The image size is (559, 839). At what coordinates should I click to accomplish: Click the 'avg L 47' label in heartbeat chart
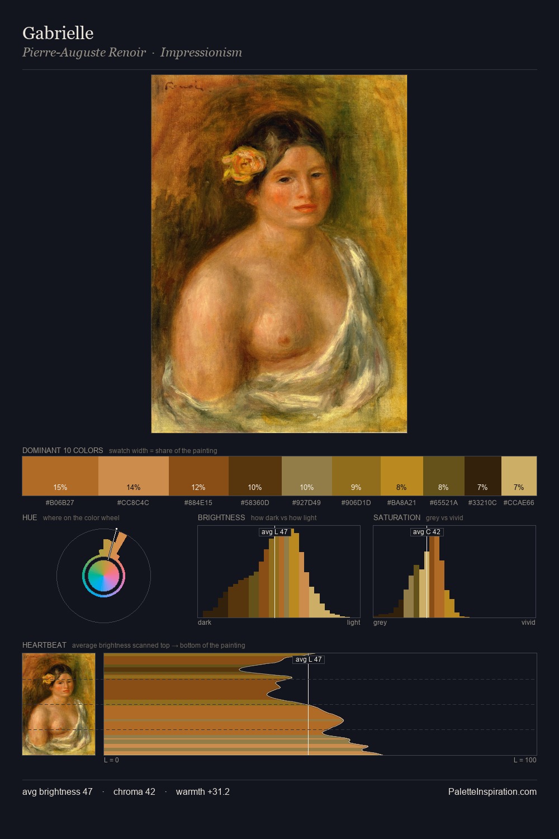(x=309, y=659)
